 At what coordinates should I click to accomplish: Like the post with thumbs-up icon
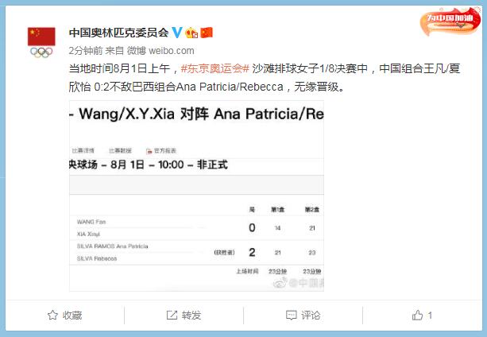tap(417, 316)
